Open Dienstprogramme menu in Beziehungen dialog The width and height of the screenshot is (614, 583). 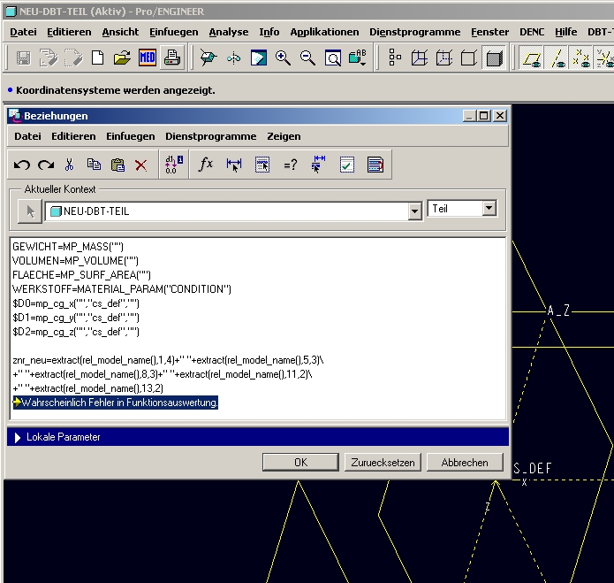[x=210, y=136]
